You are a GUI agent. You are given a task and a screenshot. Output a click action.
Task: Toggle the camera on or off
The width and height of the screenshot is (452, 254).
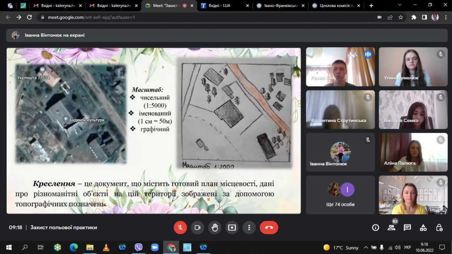pyautogui.click(x=197, y=228)
